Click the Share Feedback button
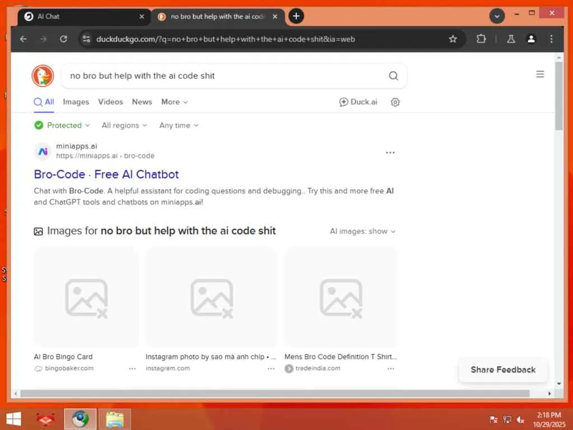Image resolution: width=573 pixels, height=430 pixels. pos(503,370)
